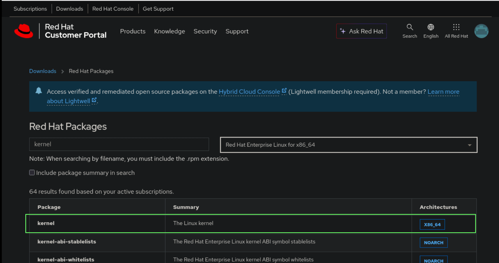This screenshot has width=499, height=263.
Task: Click the Summary column header
Action: [186, 207]
